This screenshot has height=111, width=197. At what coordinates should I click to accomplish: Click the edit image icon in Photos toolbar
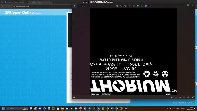tap(117, 6)
